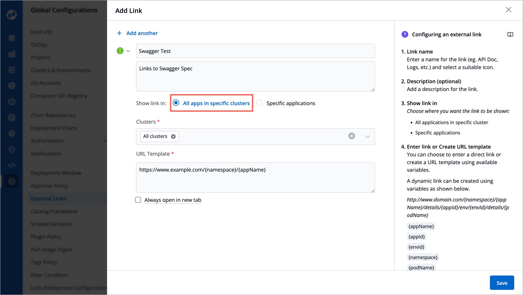This screenshot has height=295, width=523.
Task: Click the Add another link
Action: click(x=142, y=33)
